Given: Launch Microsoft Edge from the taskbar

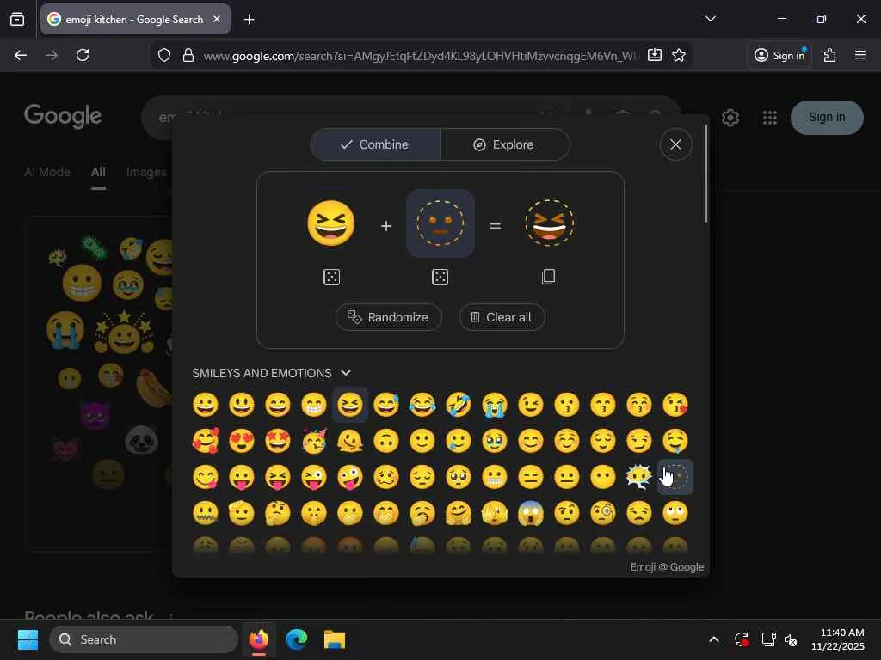Looking at the screenshot, I should [296, 639].
